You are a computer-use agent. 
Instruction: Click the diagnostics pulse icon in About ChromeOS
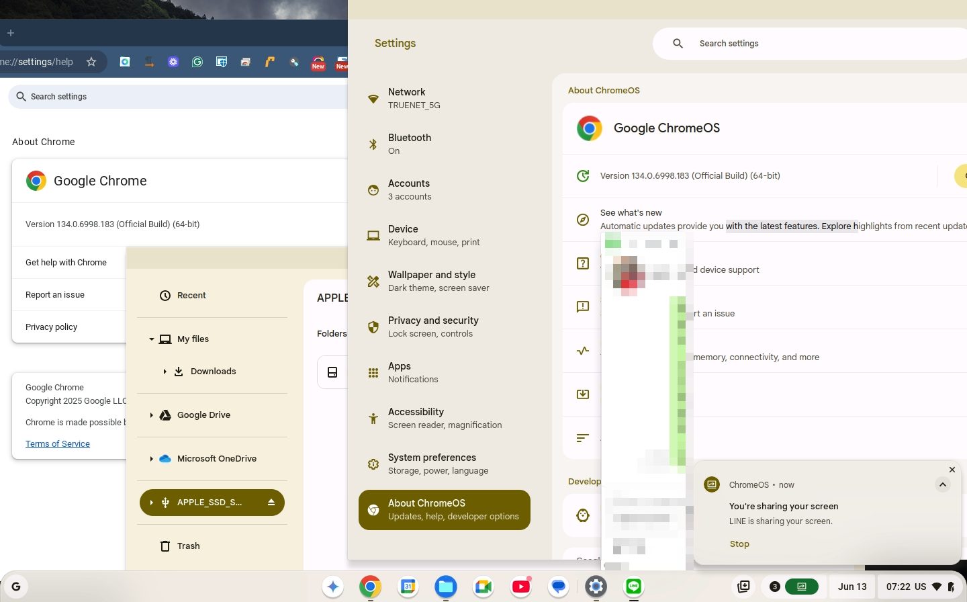(x=583, y=351)
